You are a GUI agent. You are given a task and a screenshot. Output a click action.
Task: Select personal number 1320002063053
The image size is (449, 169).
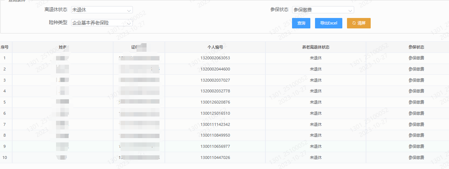click(x=215, y=58)
